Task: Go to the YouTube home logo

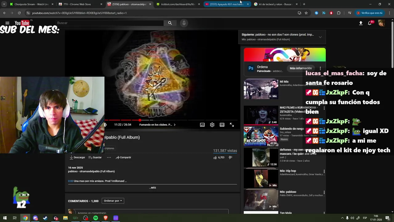Action: 22,23
